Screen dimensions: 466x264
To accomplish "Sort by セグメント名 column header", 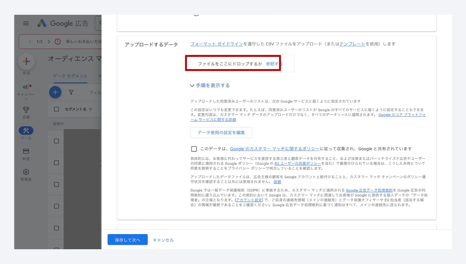I will click(78, 109).
